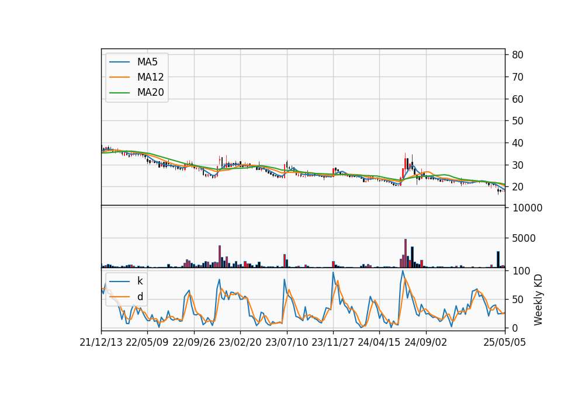Image resolution: width=561 pixels, height=403 pixels.
Task: Click the volume axis value 5000
Action: (524, 238)
